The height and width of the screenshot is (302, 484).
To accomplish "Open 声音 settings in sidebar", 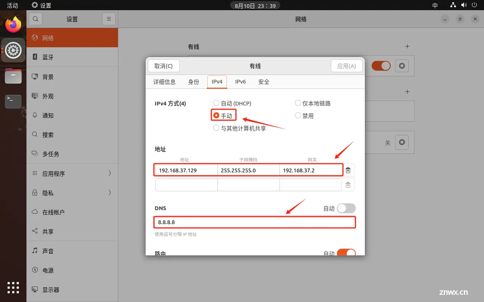I will click(x=72, y=251).
